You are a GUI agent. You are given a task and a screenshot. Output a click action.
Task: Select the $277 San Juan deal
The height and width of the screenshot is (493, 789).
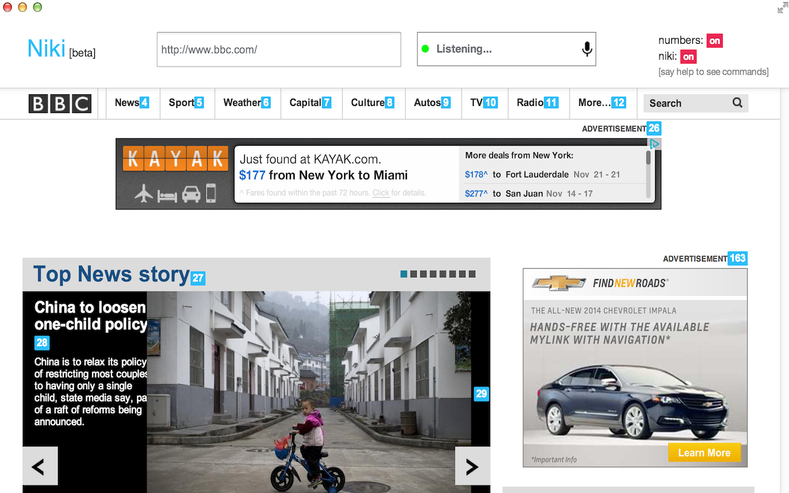(x=529, y=194)
